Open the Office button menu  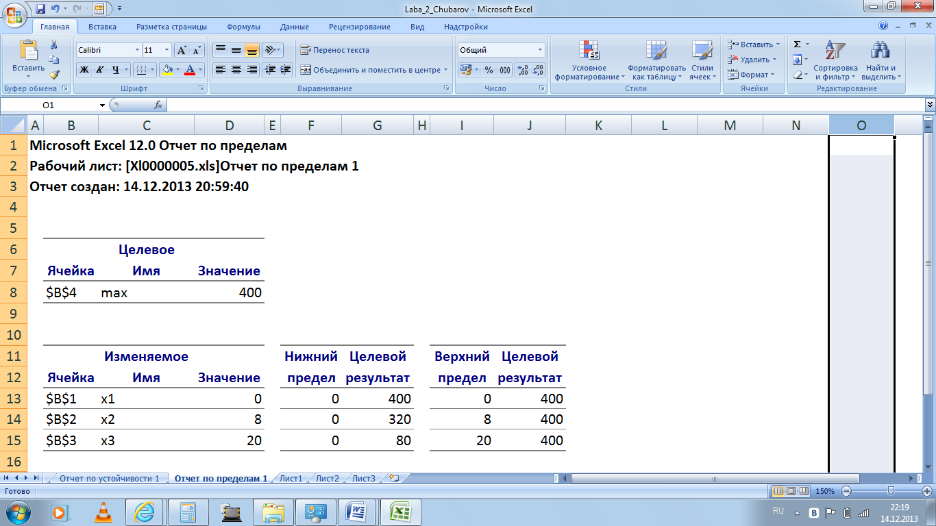pos(14,14)
